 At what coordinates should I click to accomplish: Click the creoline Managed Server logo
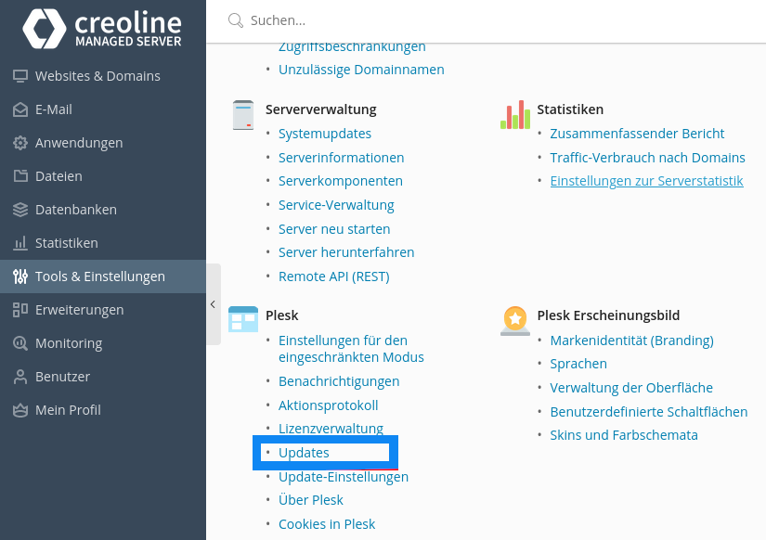[x=101, y=29]
